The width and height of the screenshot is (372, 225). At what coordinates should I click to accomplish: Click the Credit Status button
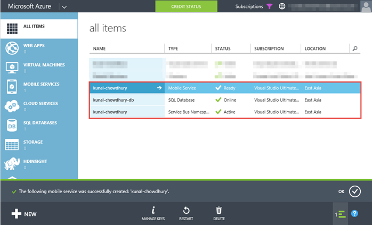(186, 6)
